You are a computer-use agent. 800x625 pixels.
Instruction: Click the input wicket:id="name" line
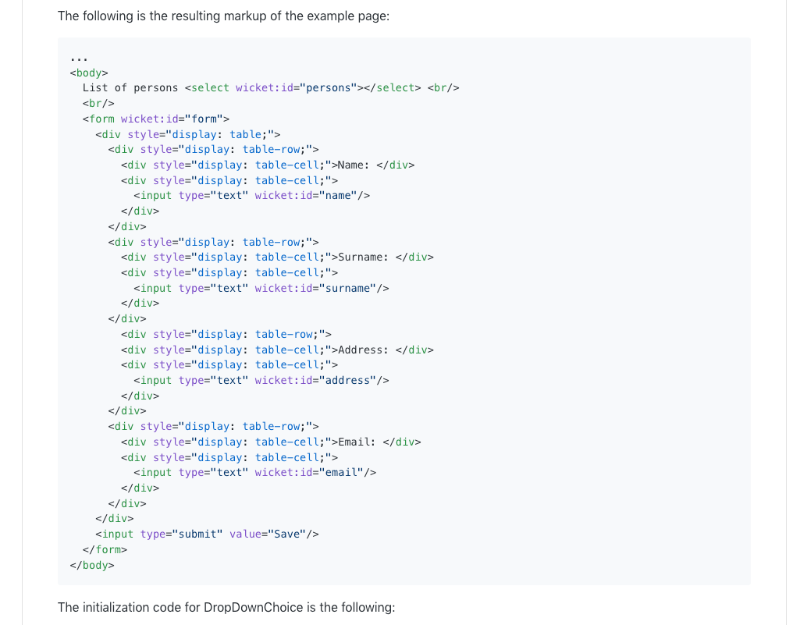click(x=252, y=195)
